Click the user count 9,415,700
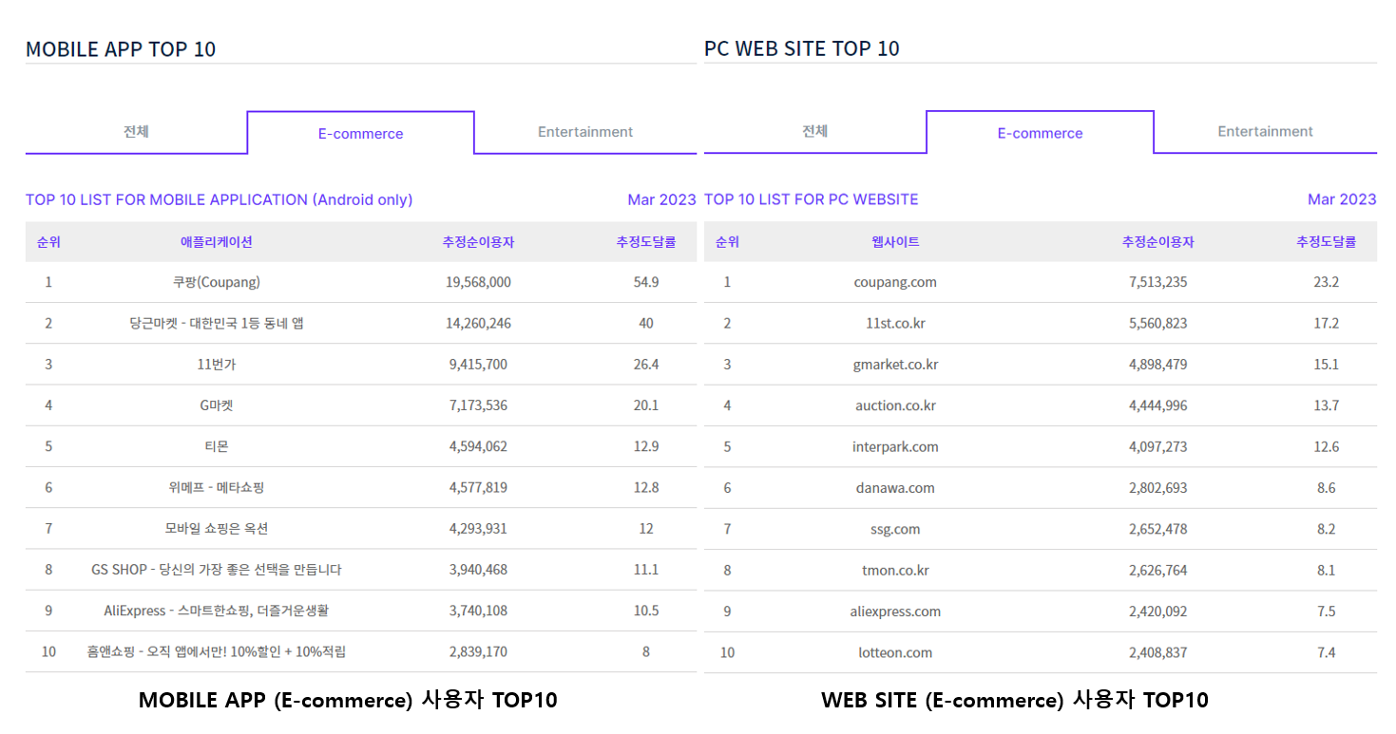The width and height of the screenshot is (1396, 734). 478,365
